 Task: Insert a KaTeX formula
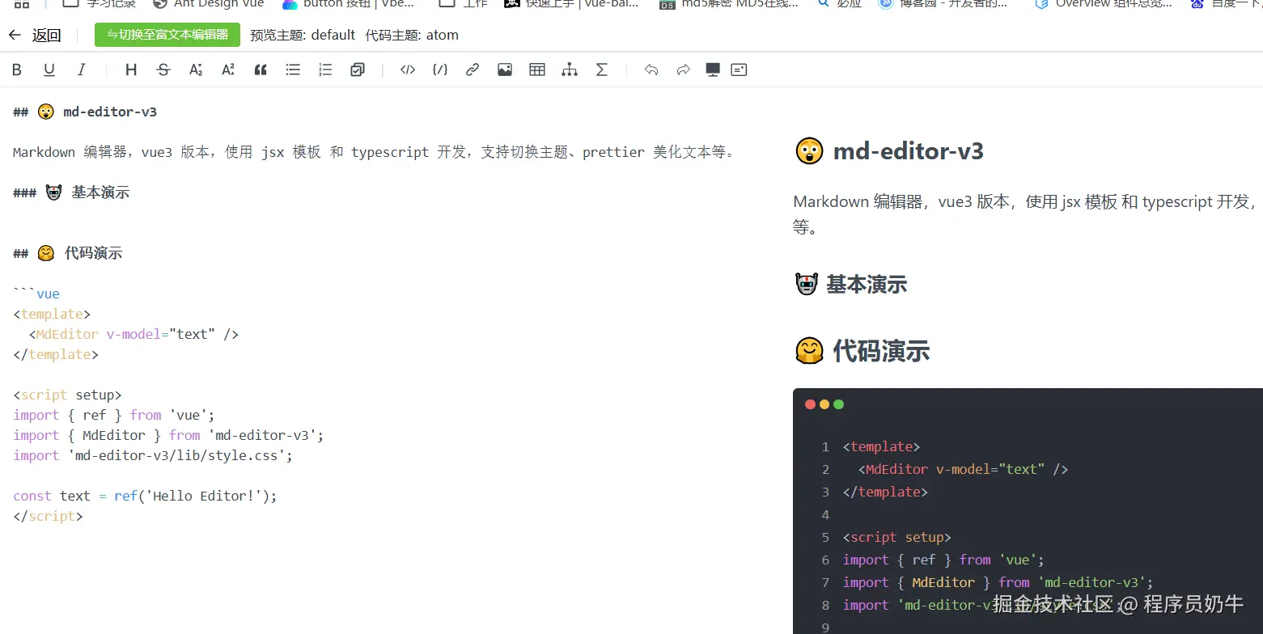pyautogui.click(x=601, y=70)
